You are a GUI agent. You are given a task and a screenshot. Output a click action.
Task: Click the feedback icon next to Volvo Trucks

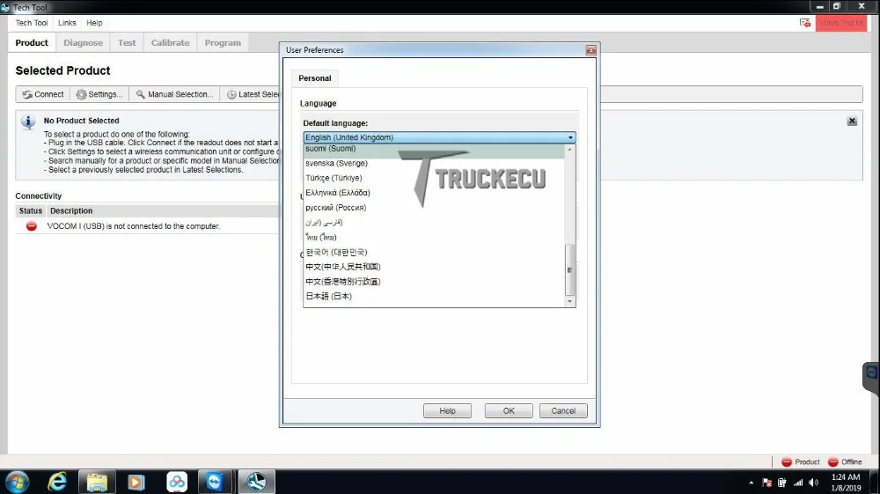[805, 23]
